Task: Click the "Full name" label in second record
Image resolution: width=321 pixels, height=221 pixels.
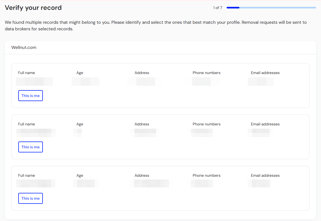Action: [x=26, y=124]
